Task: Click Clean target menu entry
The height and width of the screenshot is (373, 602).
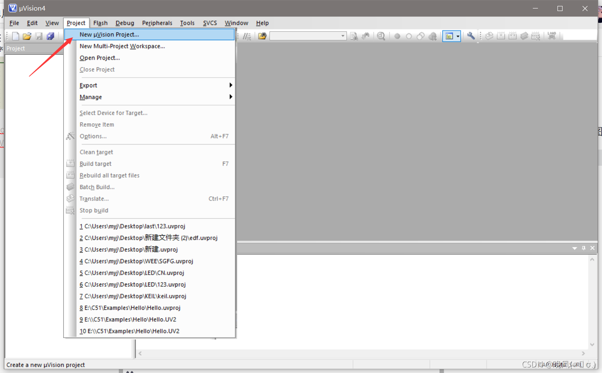Action: click(x=149, y=152)
